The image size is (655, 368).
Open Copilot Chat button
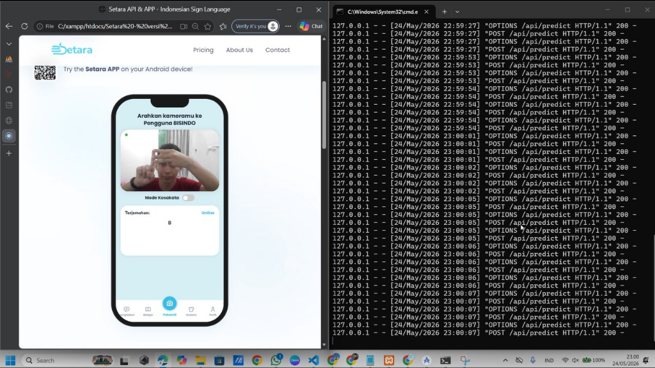click(312, 26)
